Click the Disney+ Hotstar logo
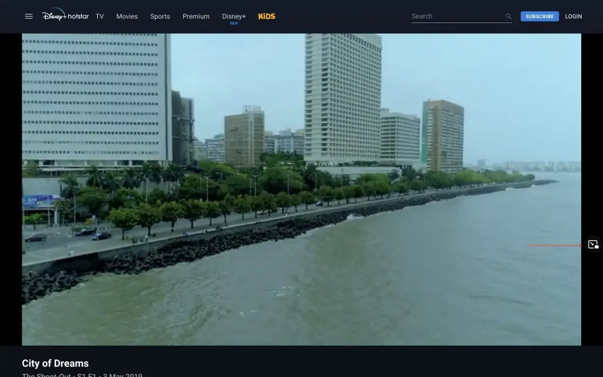This screenshot has width=603, height=377. click(65, 15)
